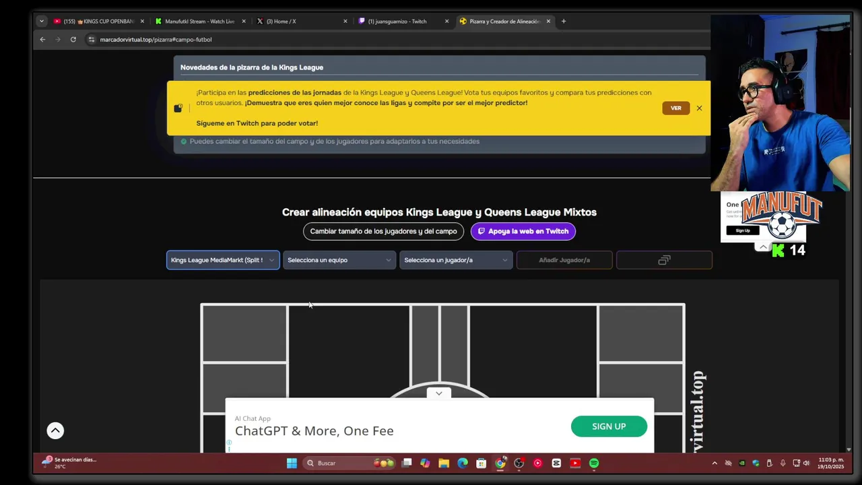Open the red YouTube app in taskbar

point(575,463)
